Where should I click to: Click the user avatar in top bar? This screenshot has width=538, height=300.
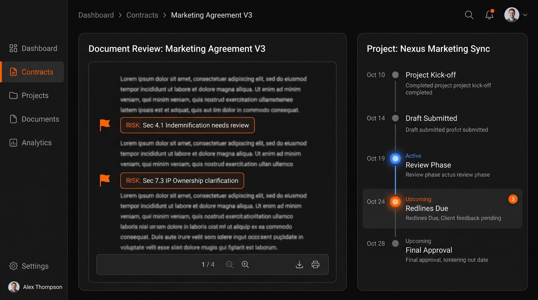click(511, 15)
